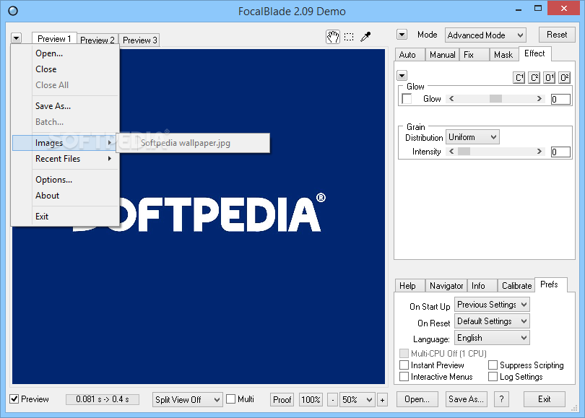
Task: Open the Language dropdown
Action: pos(492,338)
